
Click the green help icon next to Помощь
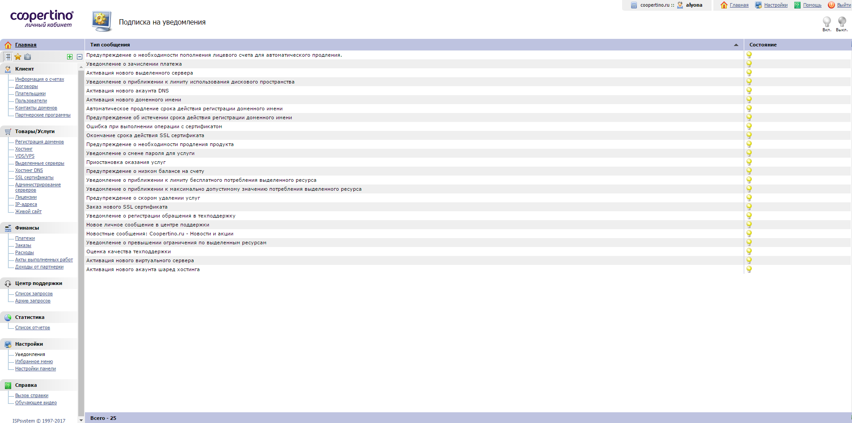click(x=797, y=5)
